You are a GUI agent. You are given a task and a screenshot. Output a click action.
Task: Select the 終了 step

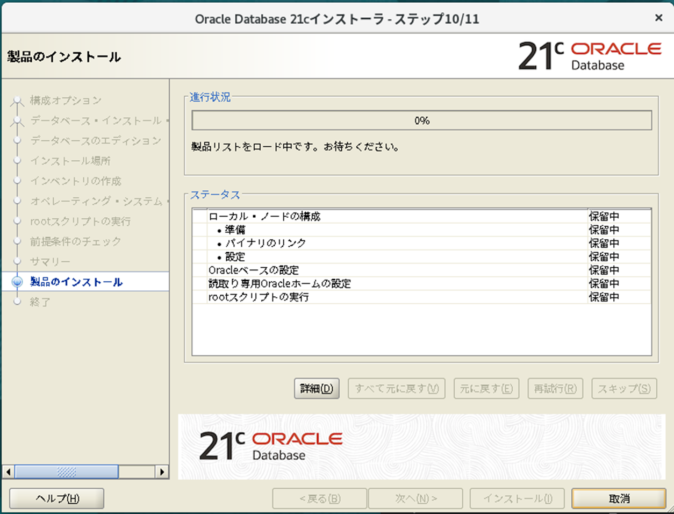pos(40,302)
